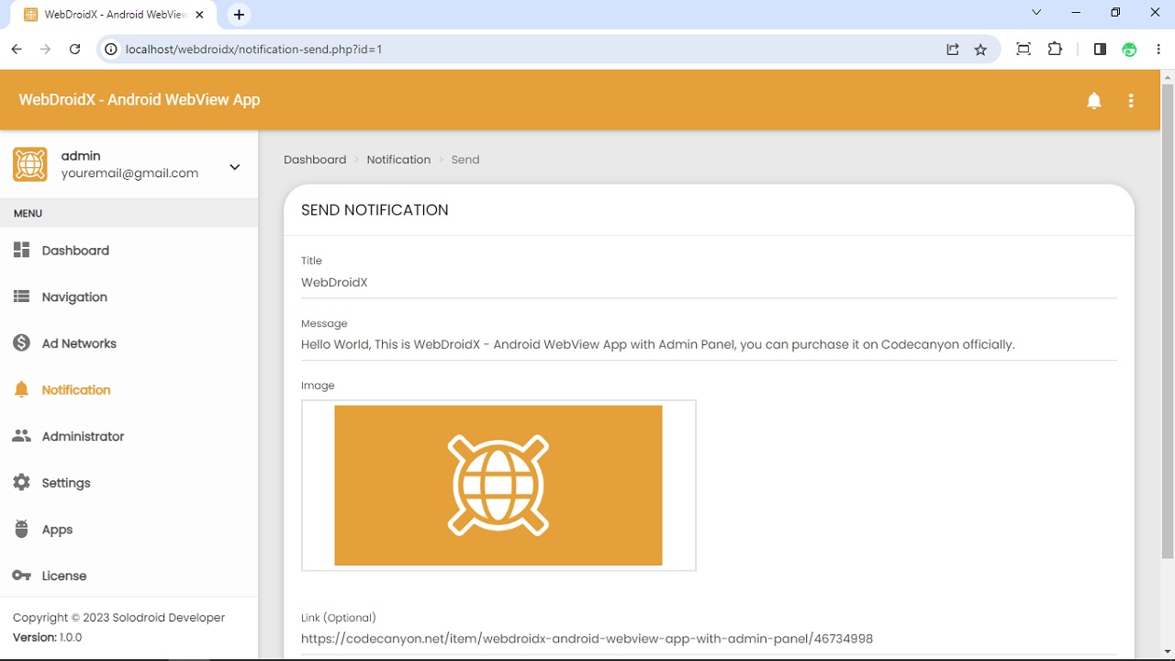Viewport: 1175px width, 661px height.
Task: Open the three-dot menu in the app header
Action: click(1131, 101)
